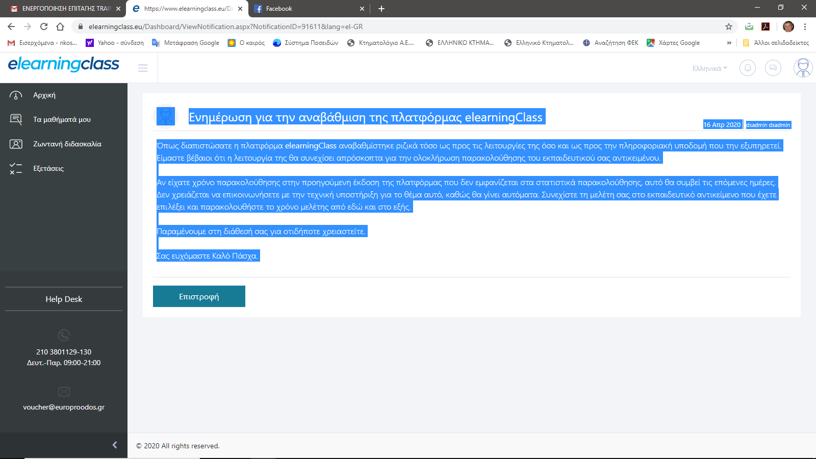Open Chrome profile picture
Viewport: 816px width, 459px height.
tap(788, 27)
